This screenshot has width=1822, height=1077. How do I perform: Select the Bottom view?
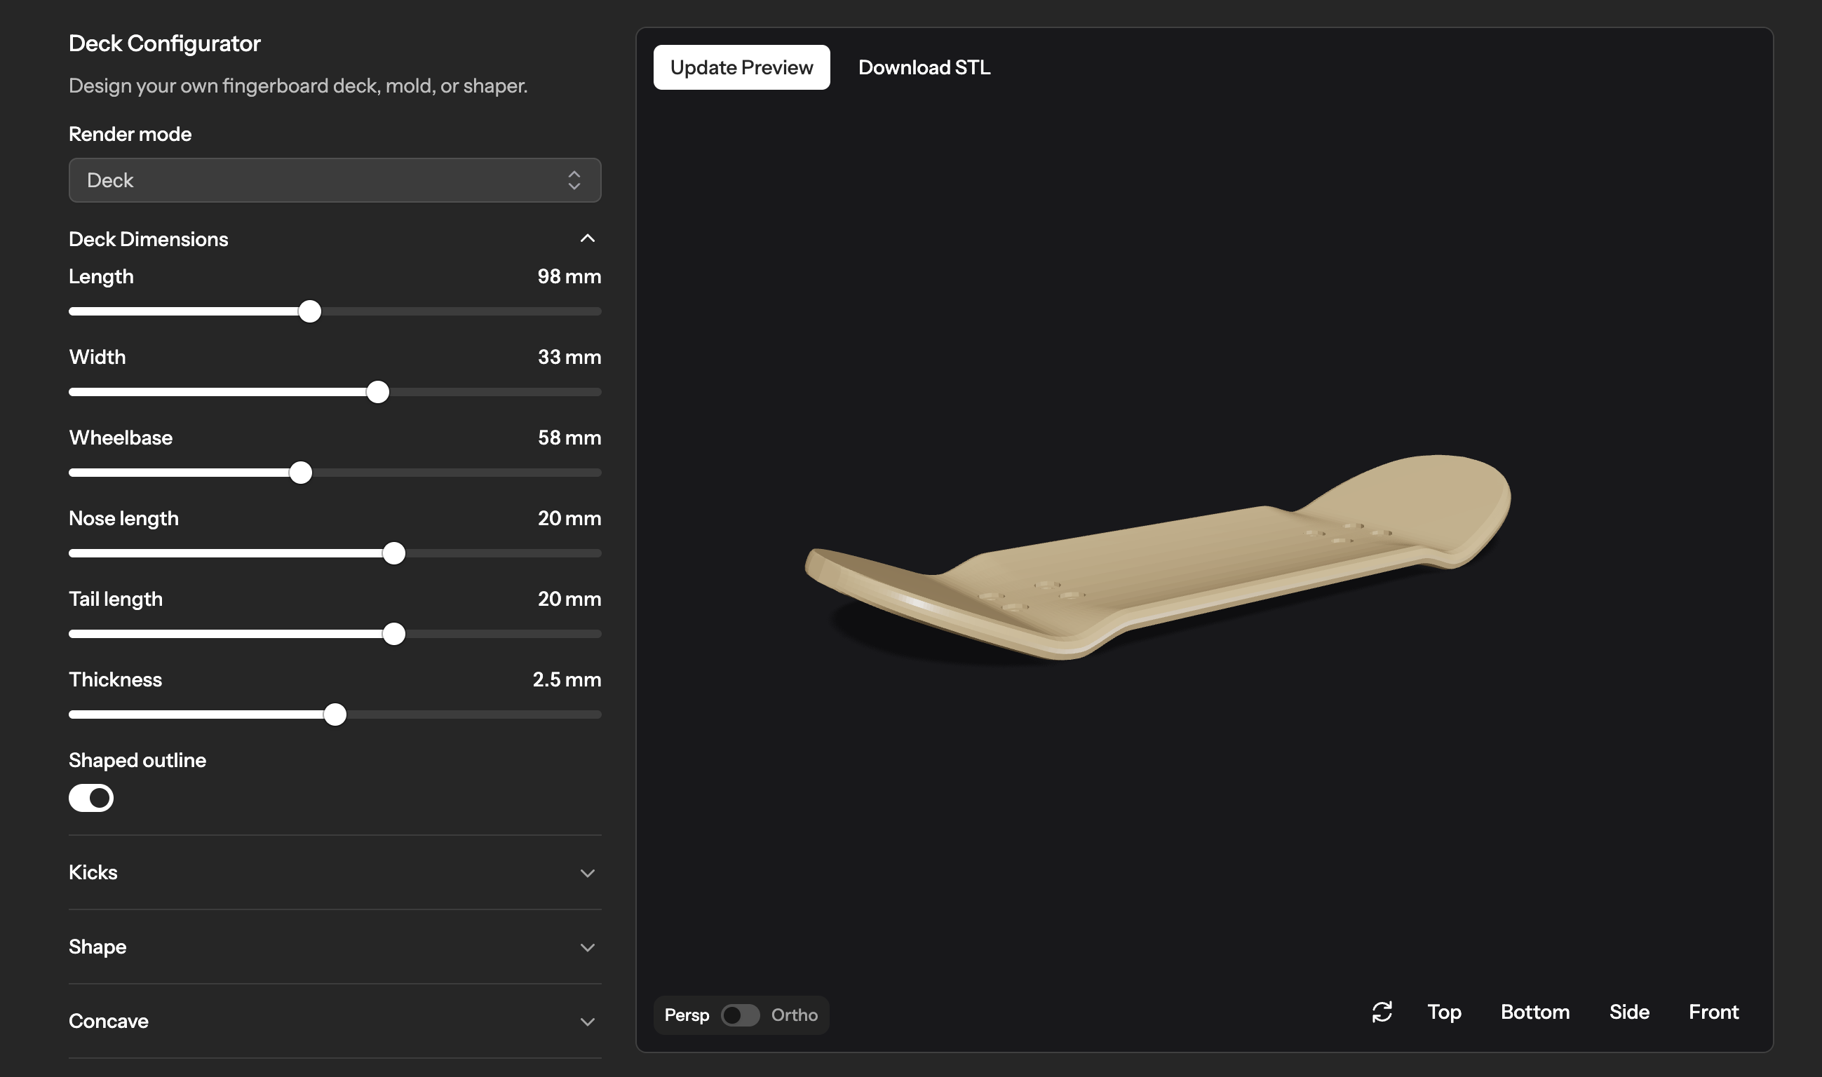1534,1012
